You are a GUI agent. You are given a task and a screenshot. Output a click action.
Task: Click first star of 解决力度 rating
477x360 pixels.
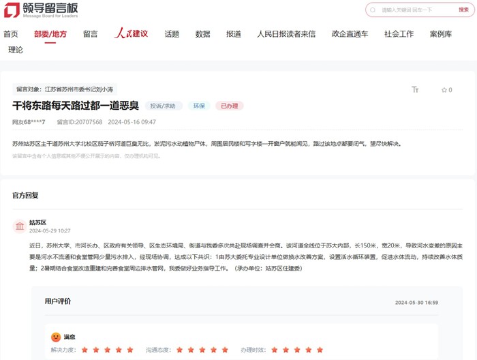tap(85, 350)
